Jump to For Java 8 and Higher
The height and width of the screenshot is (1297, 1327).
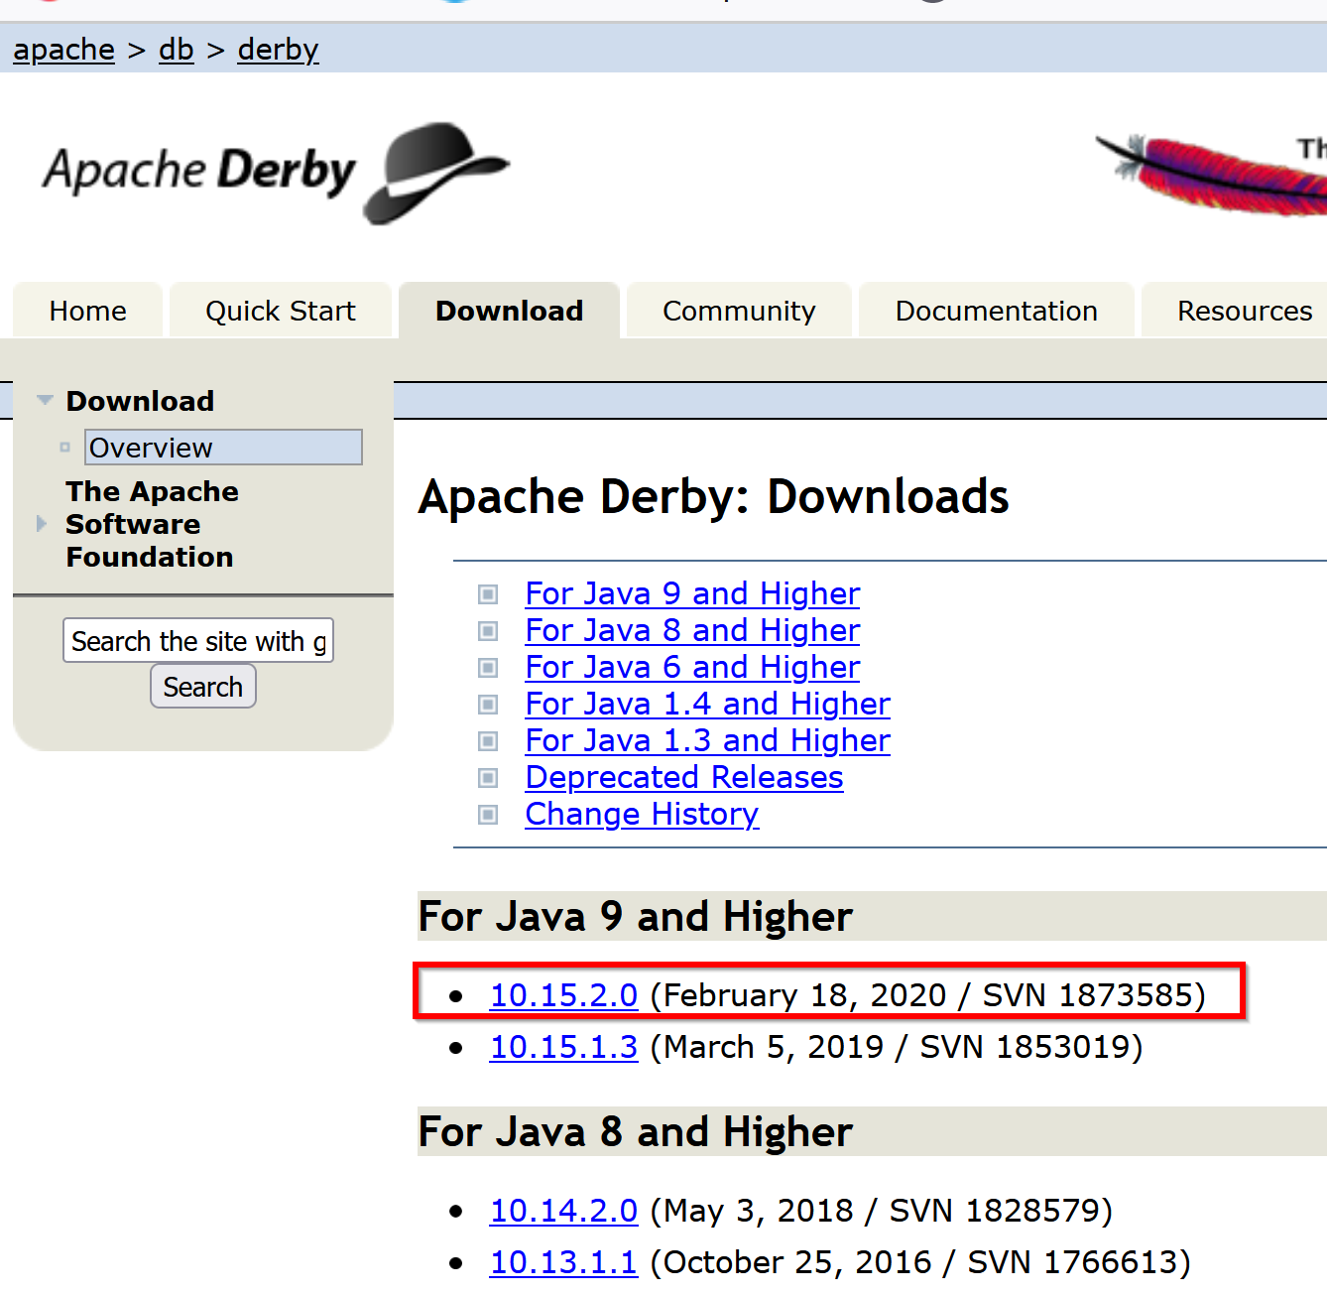click(692, 630)
